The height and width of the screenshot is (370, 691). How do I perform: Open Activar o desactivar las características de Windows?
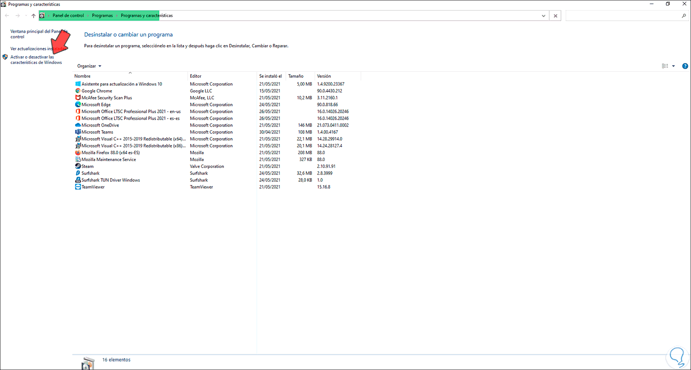(36, 60)
